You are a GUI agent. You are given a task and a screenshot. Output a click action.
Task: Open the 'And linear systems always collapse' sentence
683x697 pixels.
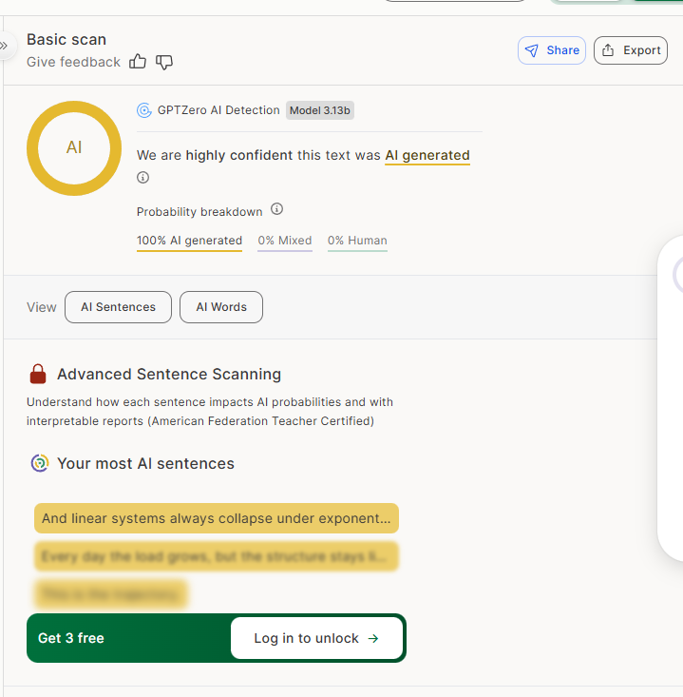[x=217, y=518]
